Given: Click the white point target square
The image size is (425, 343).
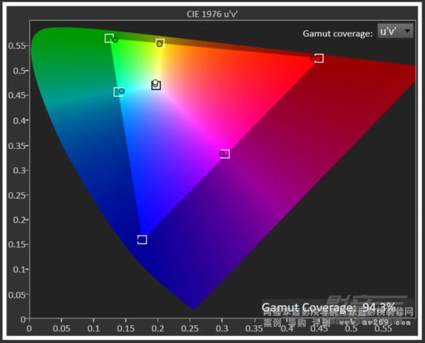Looking at the screenshot, I should (156, 85).
